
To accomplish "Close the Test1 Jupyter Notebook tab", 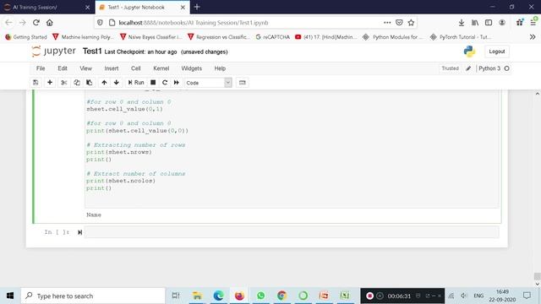I will point(183,7).
